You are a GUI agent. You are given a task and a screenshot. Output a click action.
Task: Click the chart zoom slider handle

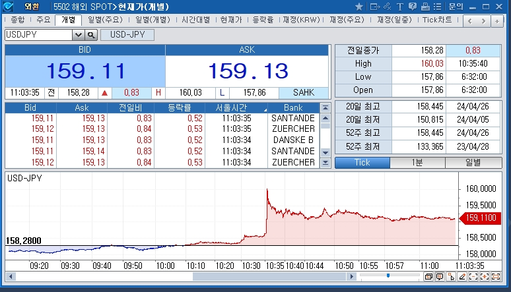pyautogui.click(x=388, y=276)
